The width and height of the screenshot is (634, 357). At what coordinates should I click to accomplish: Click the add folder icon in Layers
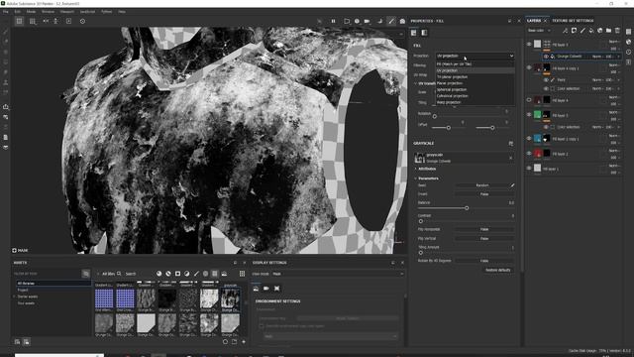pos(608,31)
